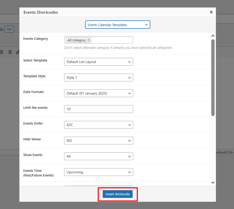This screenshot has width=234, height=209.
Task: Select the align center icon in the editor toolbar
Action: [x=2, y=52]
